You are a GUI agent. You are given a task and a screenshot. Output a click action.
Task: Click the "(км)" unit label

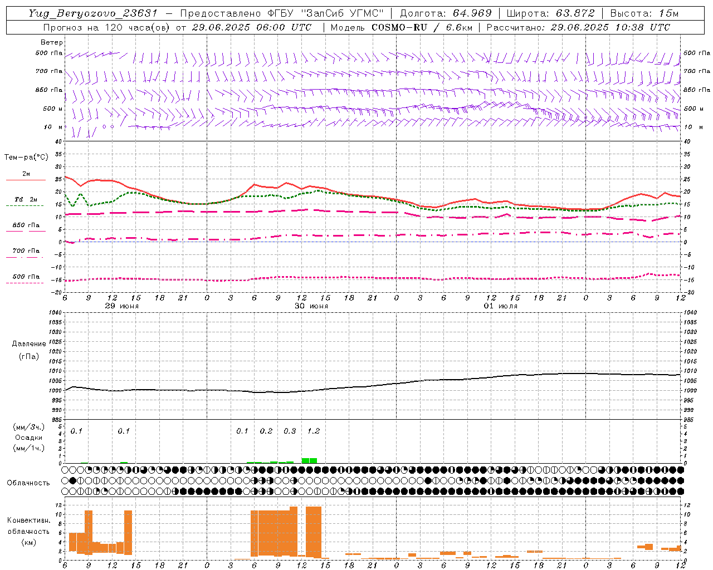click(28, 542)
